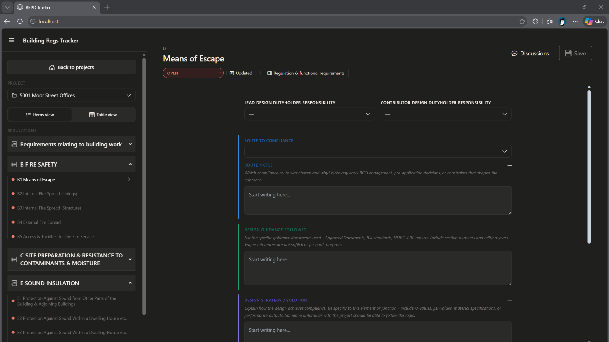The height and width of the screenshot is (342, 609).
Task: Bookmark the page with the star icon
Action: pos(522,21)
